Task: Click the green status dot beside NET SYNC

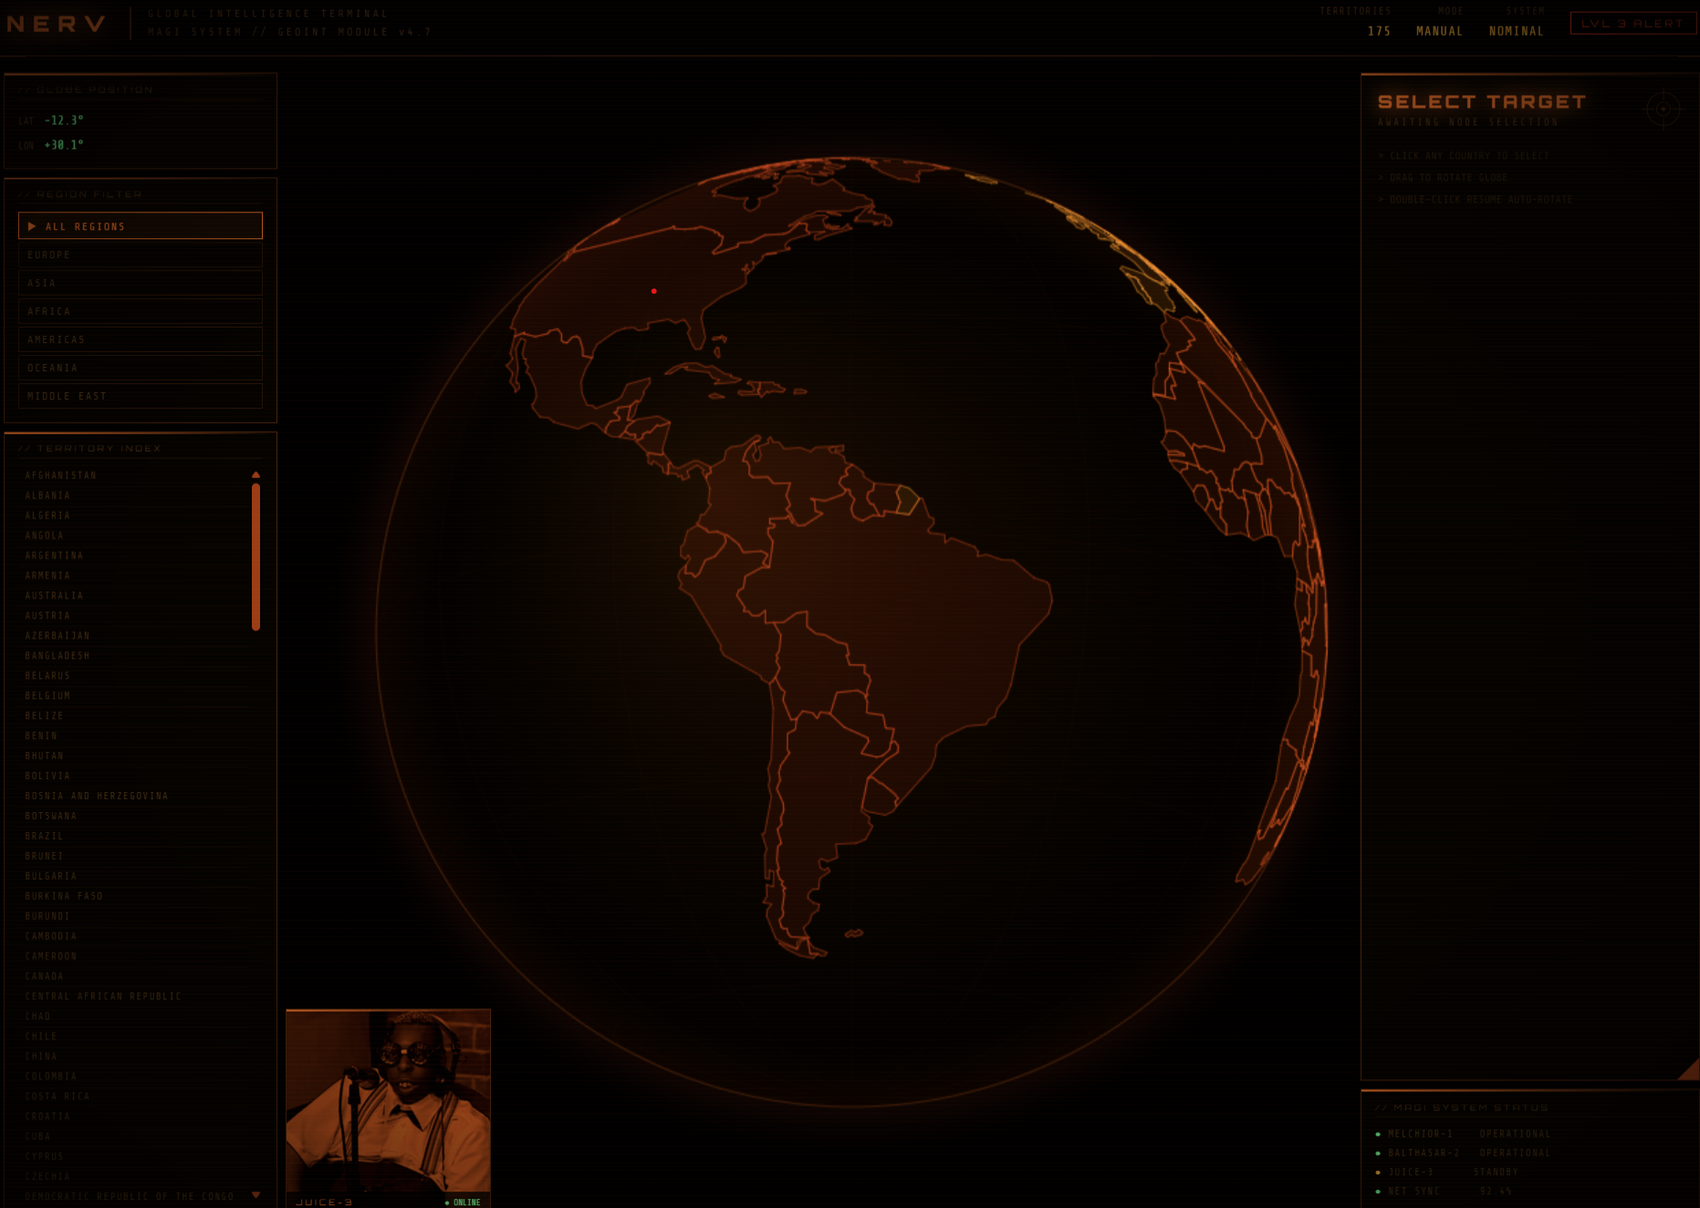Action: click(1378, 1192)
